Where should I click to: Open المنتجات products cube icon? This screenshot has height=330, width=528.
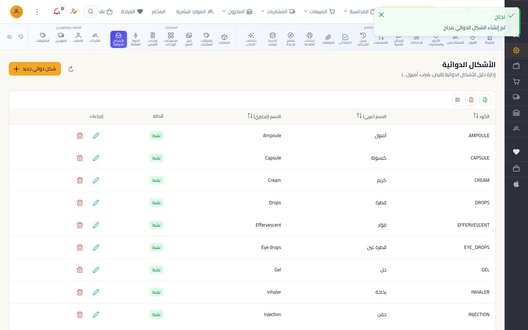pos(224,39)
